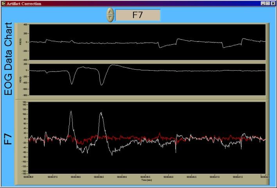Click the Artifact Correction title bar text
Image resolution: width=277 pixels, height=188 pixels.
click(23, 3)
